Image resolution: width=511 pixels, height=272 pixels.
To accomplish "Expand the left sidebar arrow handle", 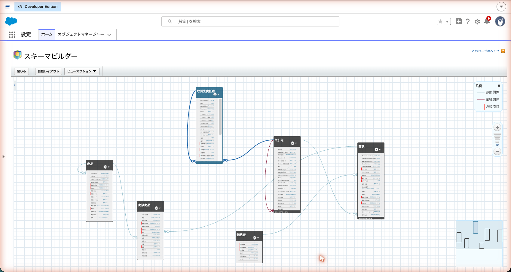I will [x=3, y=157].
